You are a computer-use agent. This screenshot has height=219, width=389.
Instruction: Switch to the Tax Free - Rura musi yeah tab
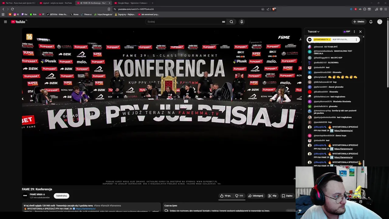[19, 3]
